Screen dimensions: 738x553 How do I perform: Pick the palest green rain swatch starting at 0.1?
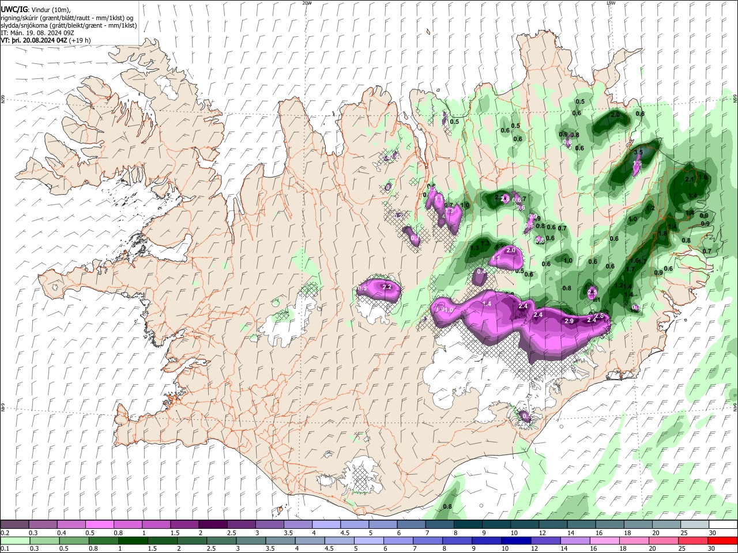coord(14,540)
